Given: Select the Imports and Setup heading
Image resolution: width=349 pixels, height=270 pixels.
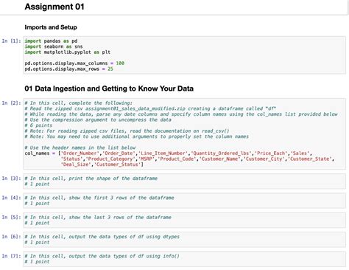Looking at the screenshot, I should tap(51, 27).
